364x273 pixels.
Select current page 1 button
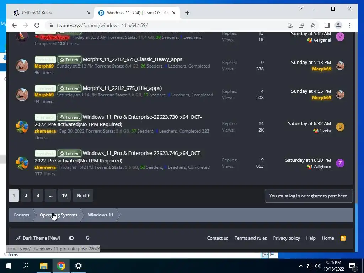click(x=14, y=196)
